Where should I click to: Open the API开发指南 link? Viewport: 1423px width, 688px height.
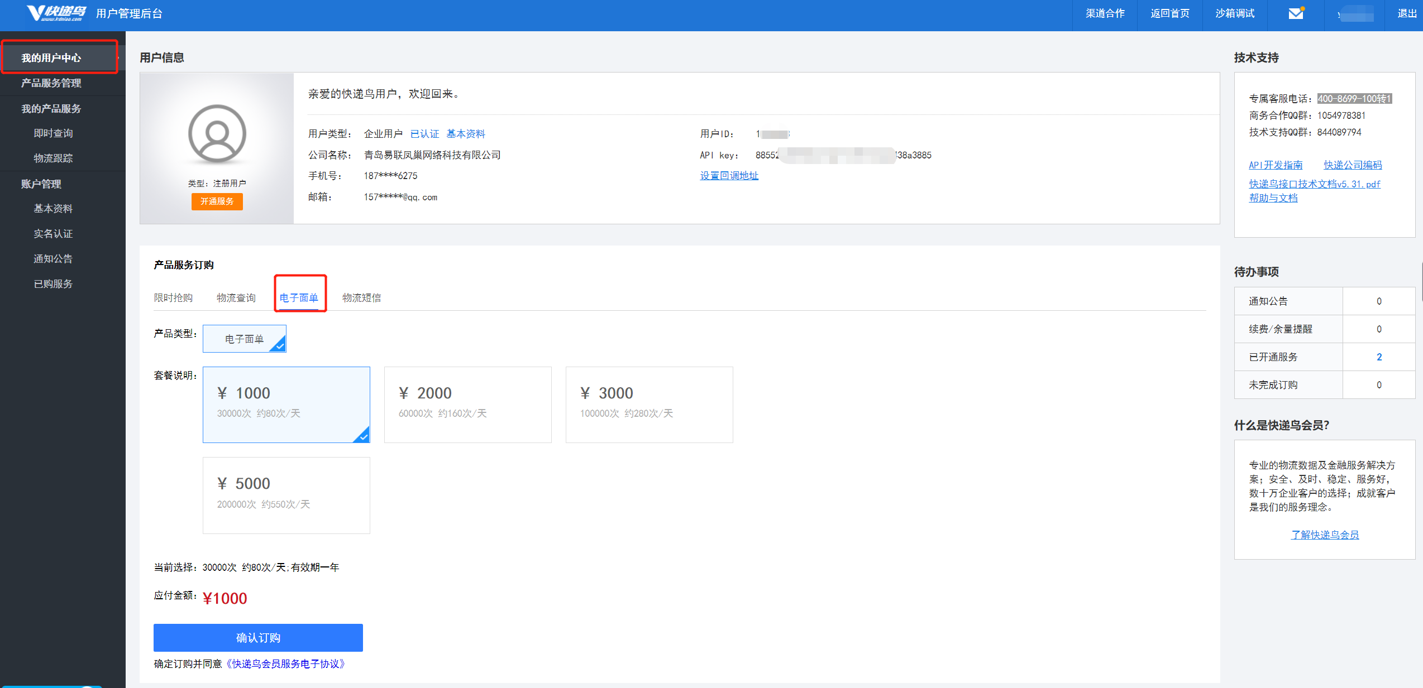[x=1276, y=165]
